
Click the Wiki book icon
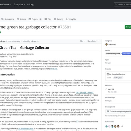(x=46, y=19)
